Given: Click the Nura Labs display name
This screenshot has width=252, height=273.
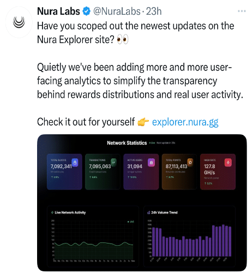Looking at the screenshot, I should [58, 11].
